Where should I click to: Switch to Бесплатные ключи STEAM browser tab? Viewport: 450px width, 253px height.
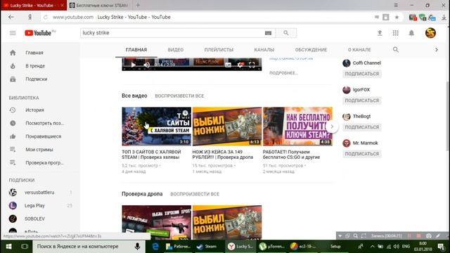100,6
